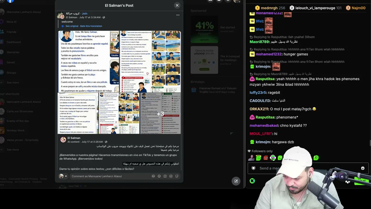Viewport: 371px width, 209px height.
Task: Attach a photo with the camera icon
Action: coord(165,176)
